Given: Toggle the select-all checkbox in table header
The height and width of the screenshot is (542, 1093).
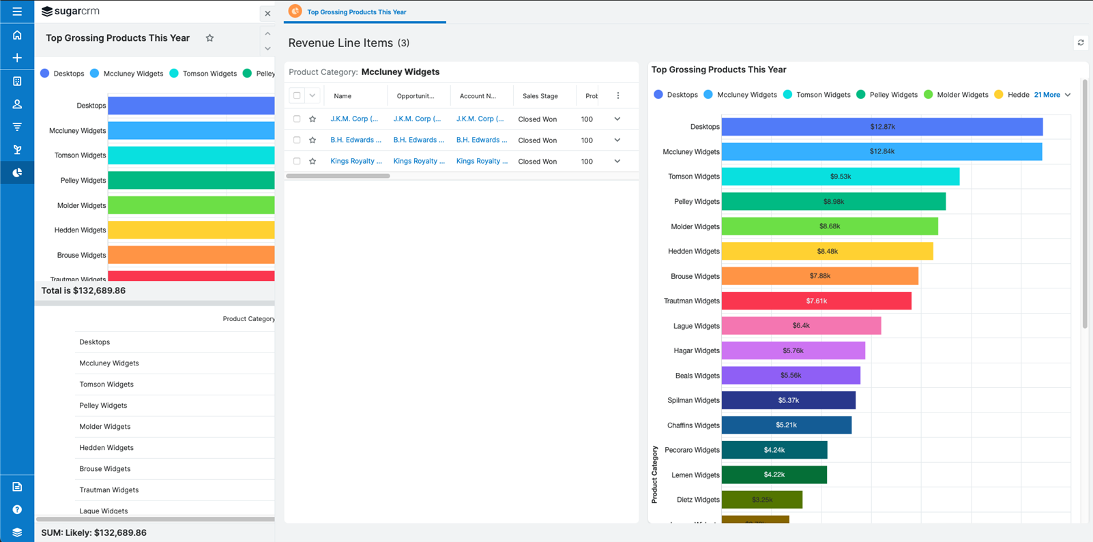Looking at the screenshot, I should pyautogui.click(x=297, y=96).
